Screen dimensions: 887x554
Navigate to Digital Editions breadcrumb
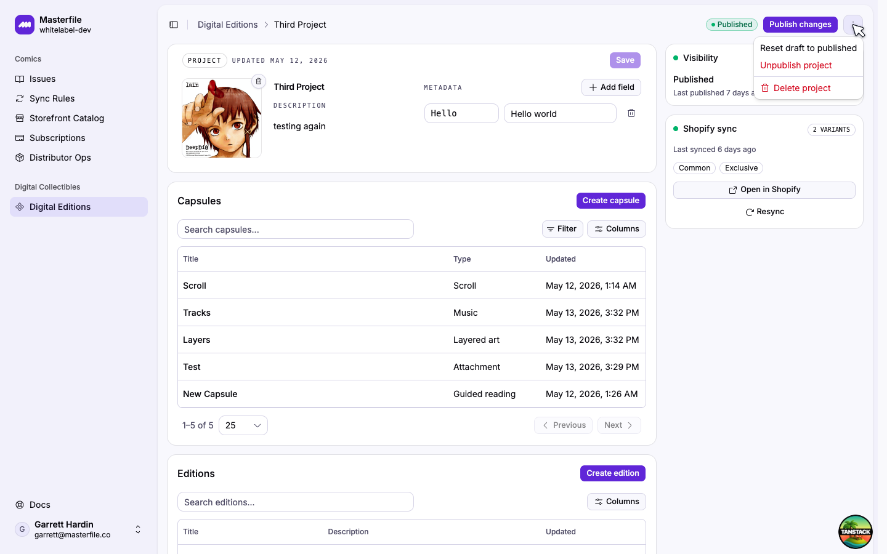pos(227,25)
